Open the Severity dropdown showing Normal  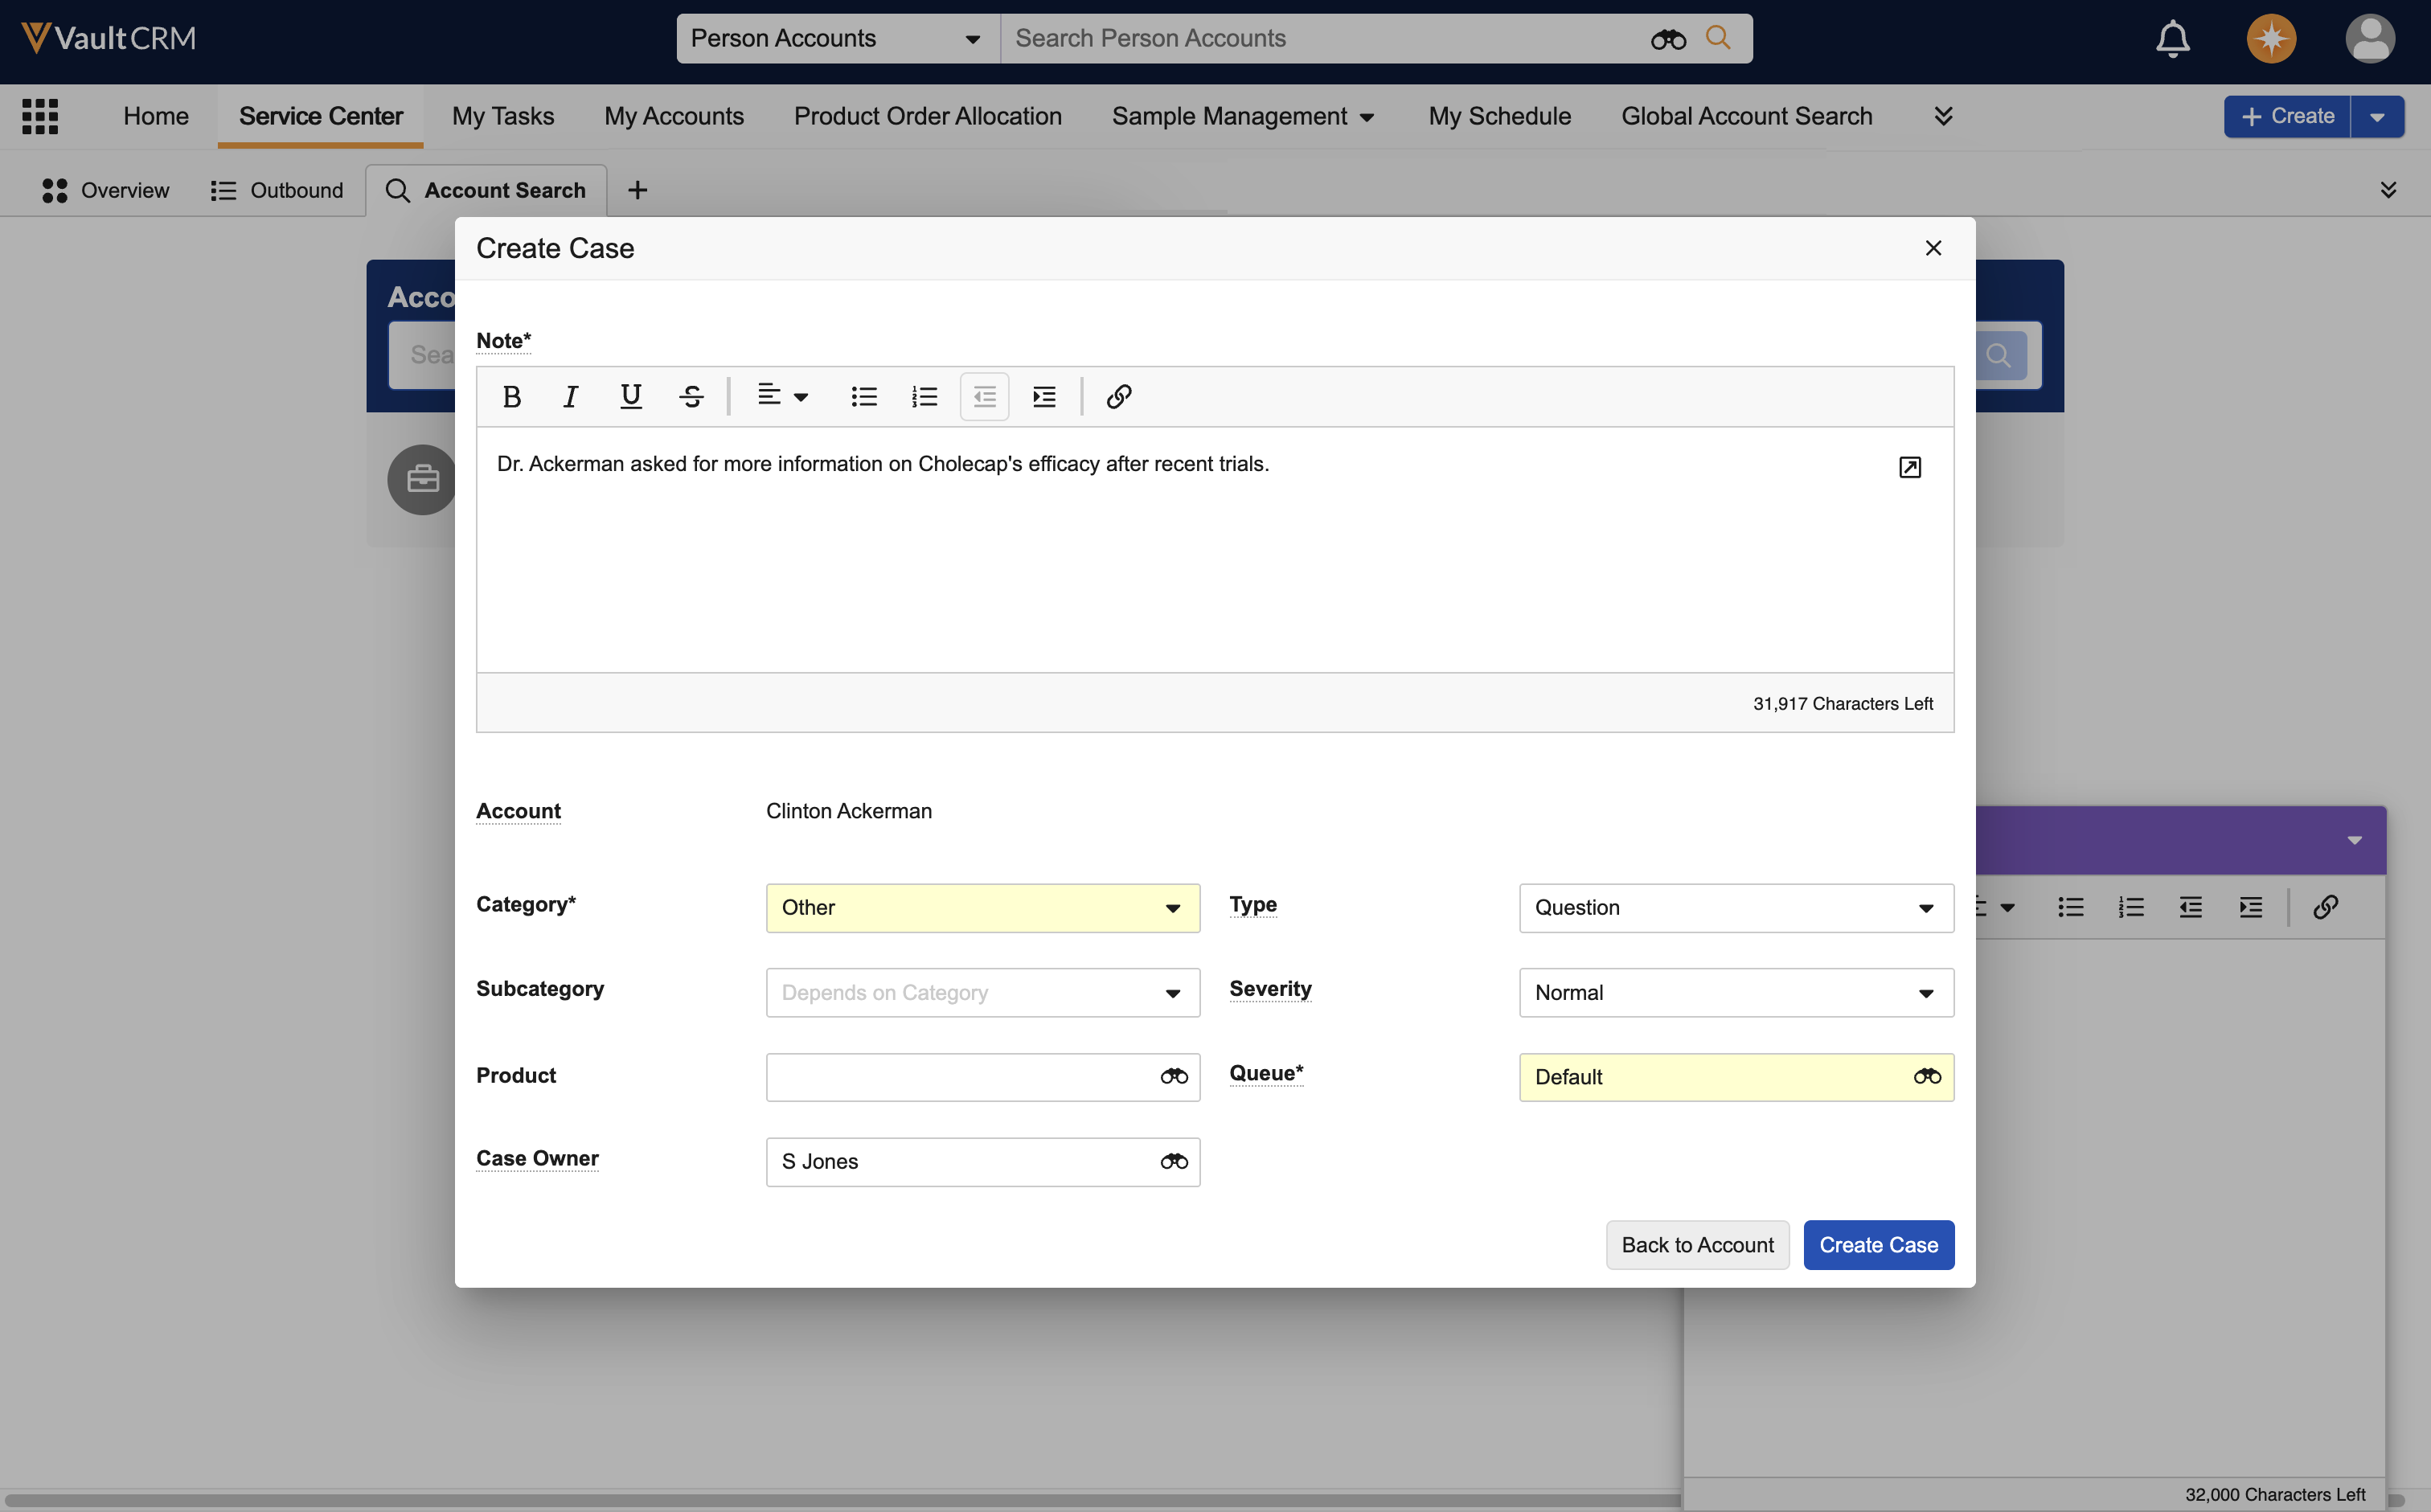(1735, 993)
